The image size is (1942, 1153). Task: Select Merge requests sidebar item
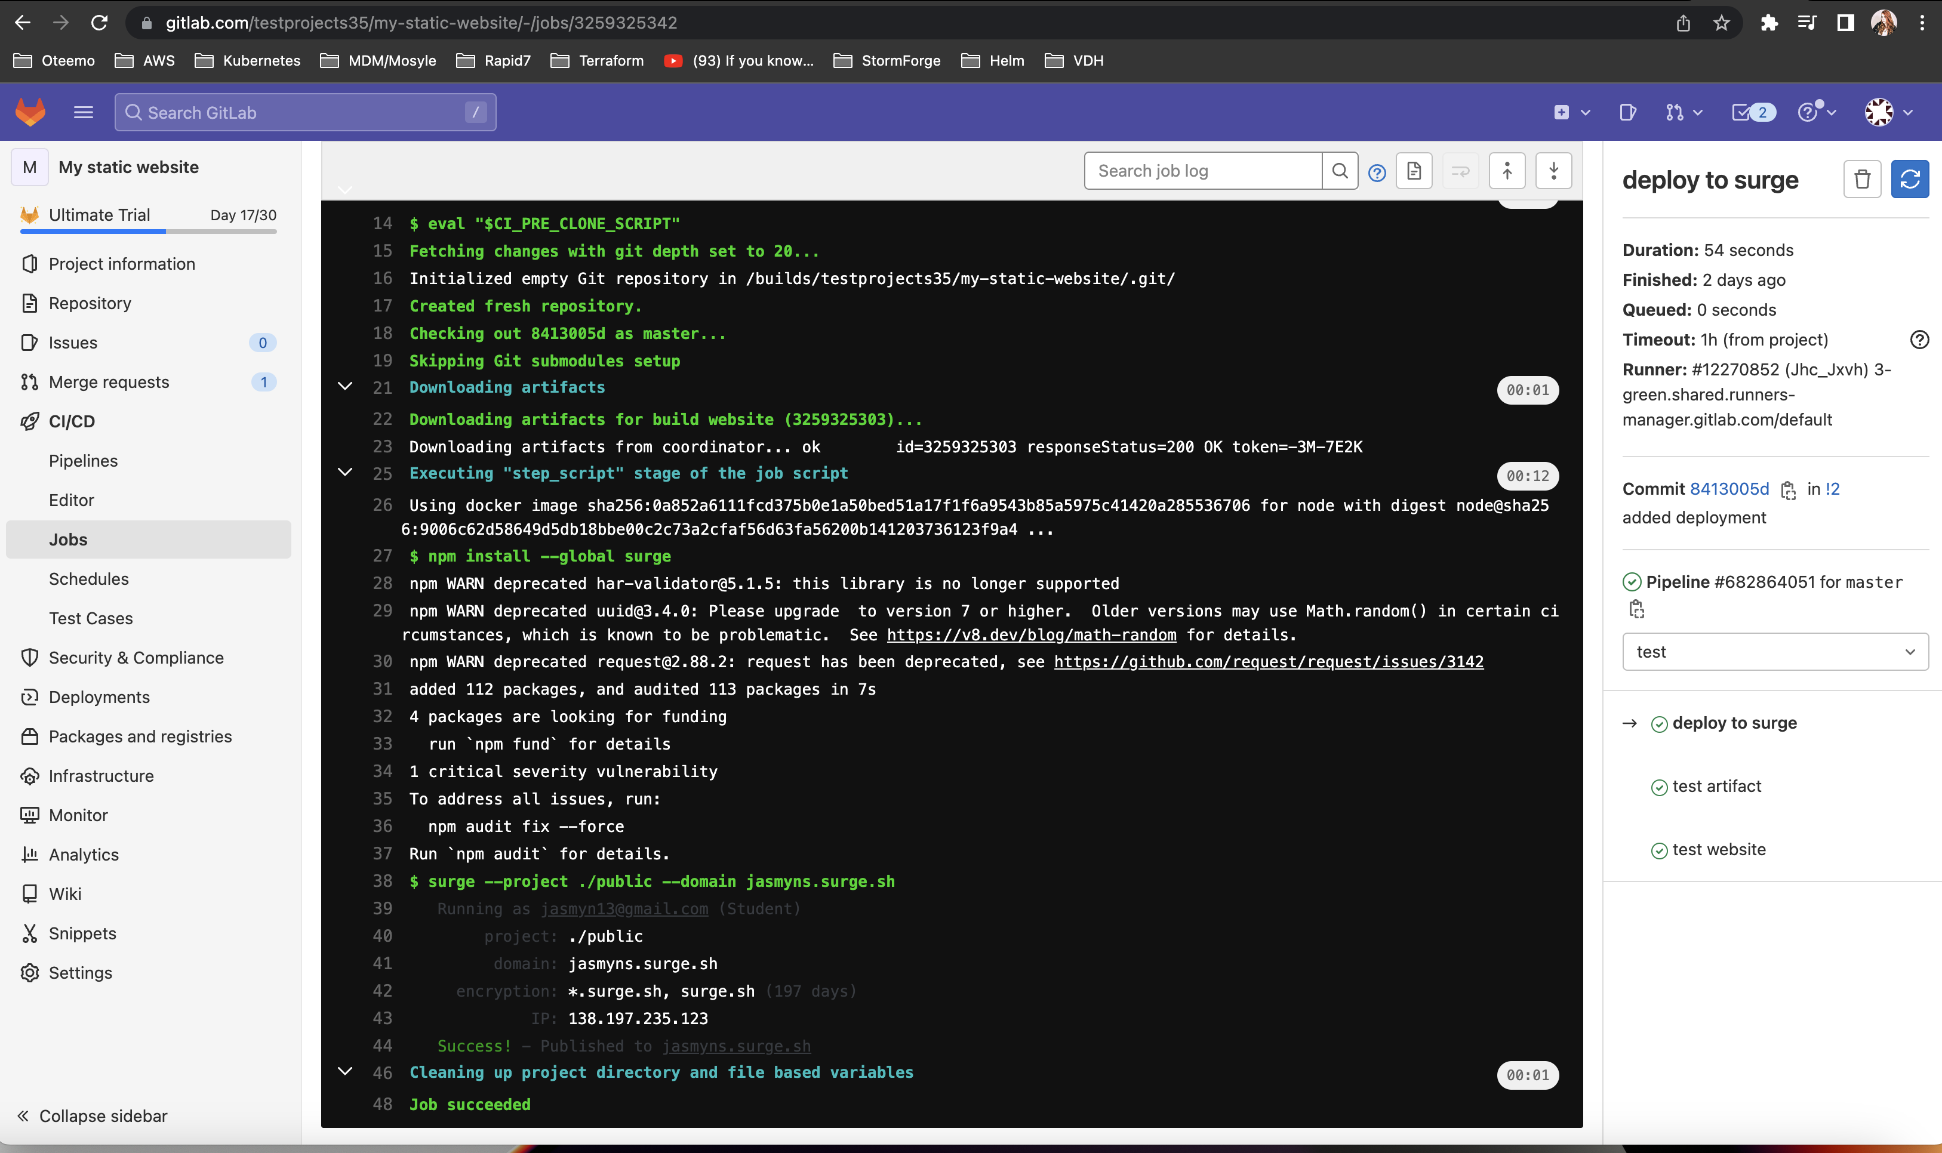[109, 383]
